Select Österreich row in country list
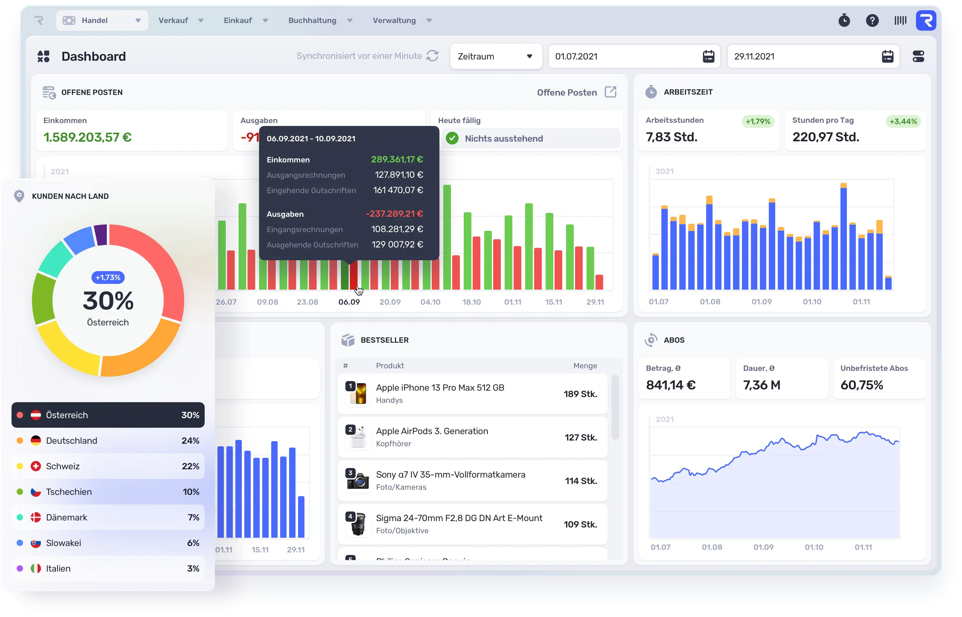The width and height of the screenshot is (962, 617). click(108, 415)
